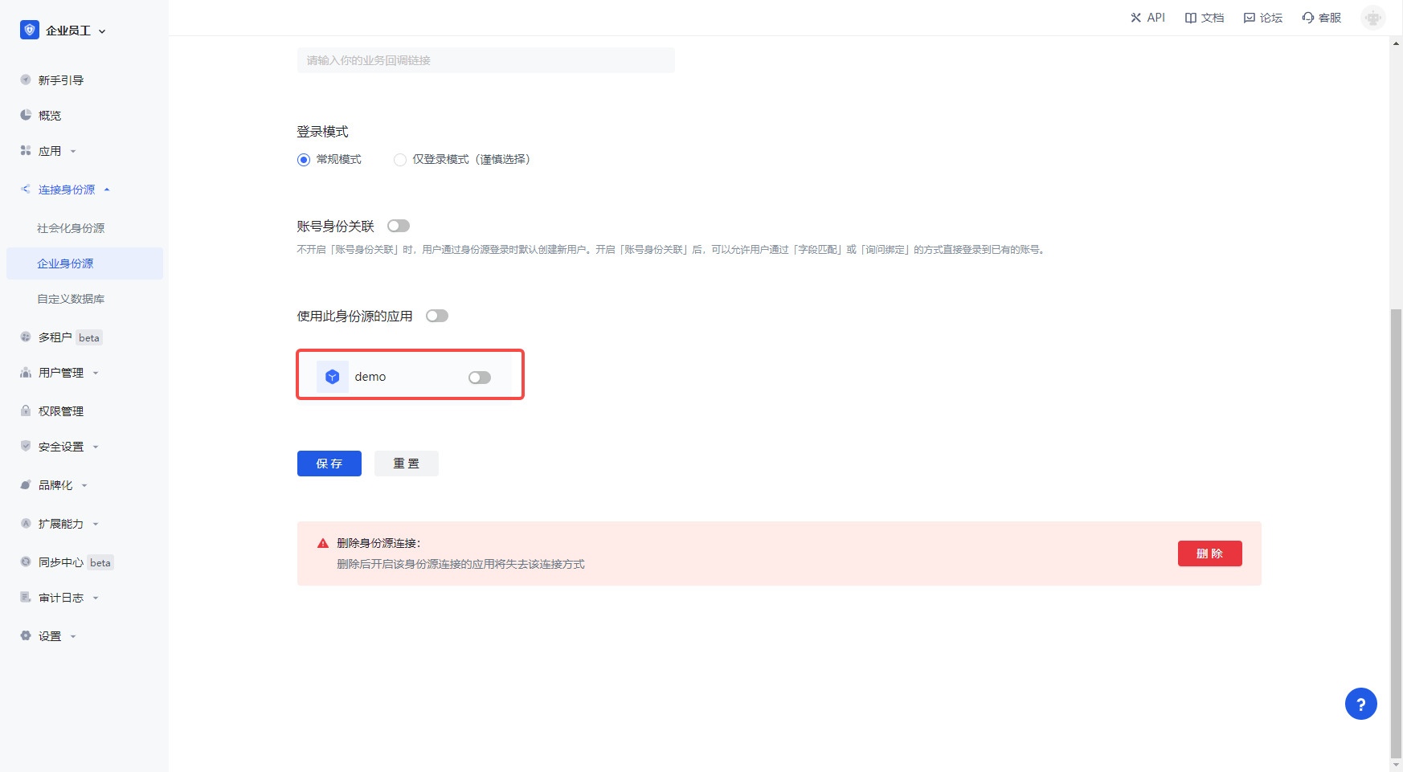This screenshot has width=1403, height=772.
Task: Expand the 安全设置 sidebar section
Action: point(61,447)
